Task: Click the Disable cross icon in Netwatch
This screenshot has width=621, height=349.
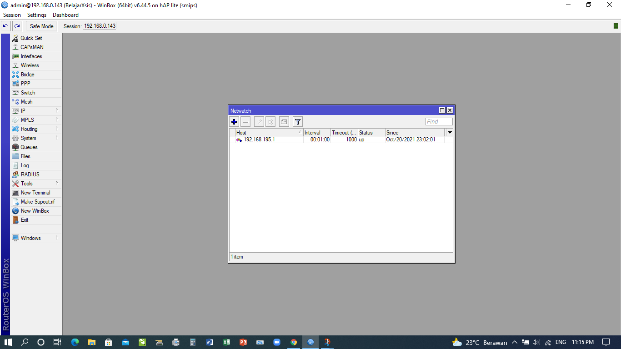Action: point(270,121)
